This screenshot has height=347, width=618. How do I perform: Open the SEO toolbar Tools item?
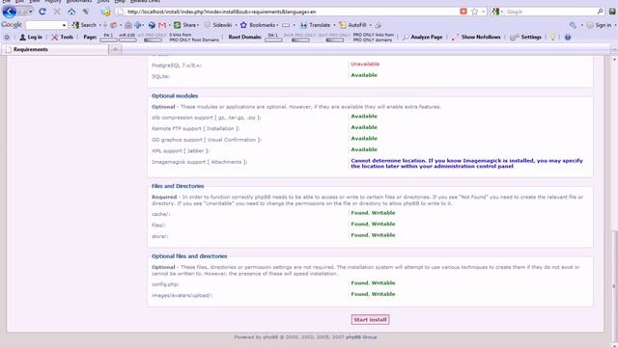[x=62, y=37]
